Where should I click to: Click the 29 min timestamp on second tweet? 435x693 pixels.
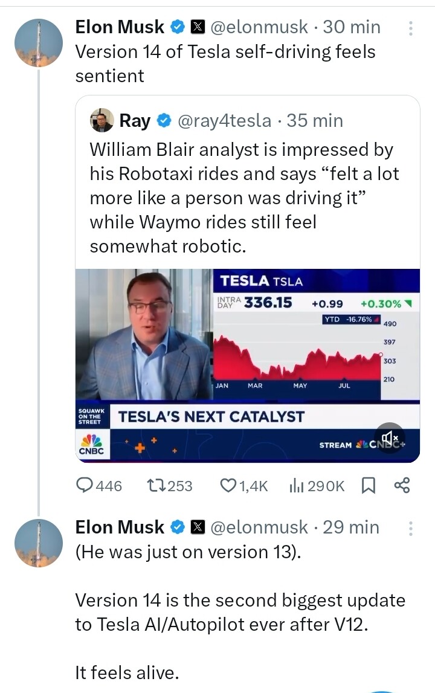click(351, 527)
